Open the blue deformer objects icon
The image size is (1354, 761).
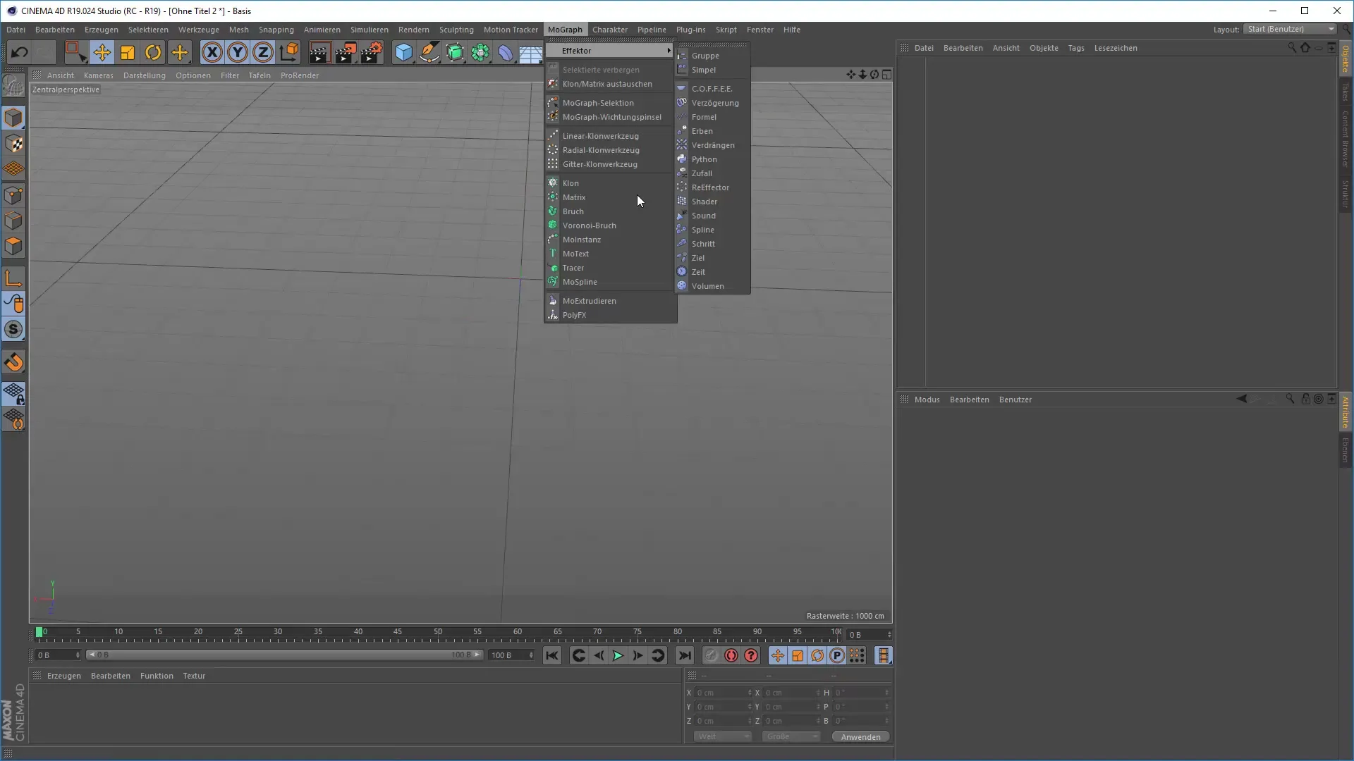click(506, 52)
